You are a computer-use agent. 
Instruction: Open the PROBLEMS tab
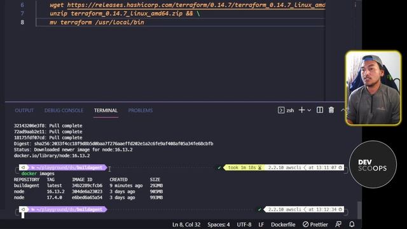[141, 110]
